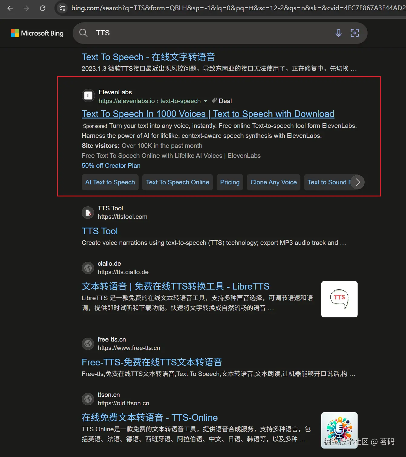This screenshot has width=406, height=457.
Task: Expand dropdown arrow beside elevenlabs URL
Action: coord(205,101)
